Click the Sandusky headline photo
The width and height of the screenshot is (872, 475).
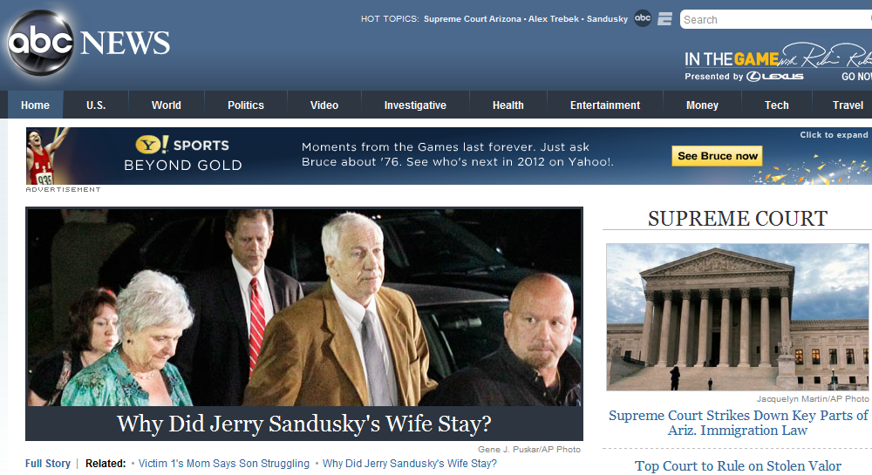tap(304, 307)
